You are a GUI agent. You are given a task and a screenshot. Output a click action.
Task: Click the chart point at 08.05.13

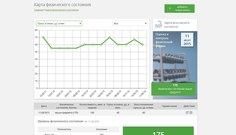click(x=118, y=45)
